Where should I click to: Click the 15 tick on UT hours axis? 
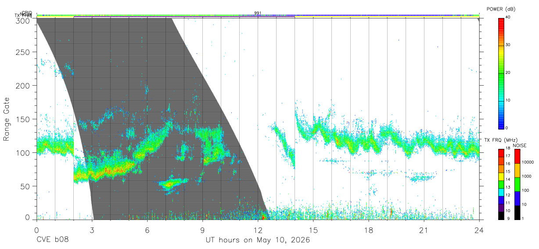click(x=313, y=231)
